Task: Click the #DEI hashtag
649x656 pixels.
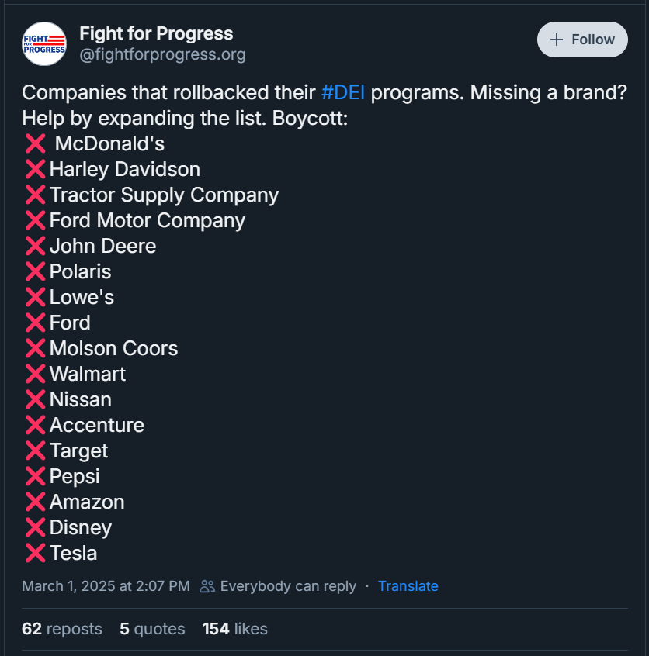Action: [x=343, y=92]
